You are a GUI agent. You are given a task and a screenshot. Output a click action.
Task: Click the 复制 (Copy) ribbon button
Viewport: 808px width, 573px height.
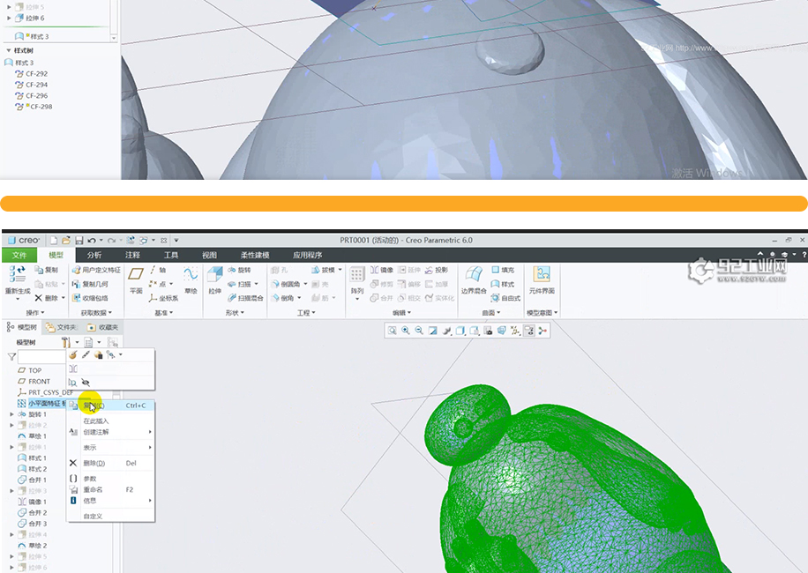pyautogui.click(x=47, y=270)
